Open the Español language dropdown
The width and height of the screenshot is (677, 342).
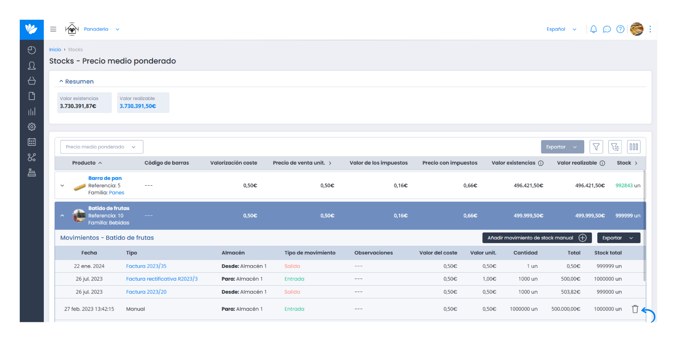(562, 29)
